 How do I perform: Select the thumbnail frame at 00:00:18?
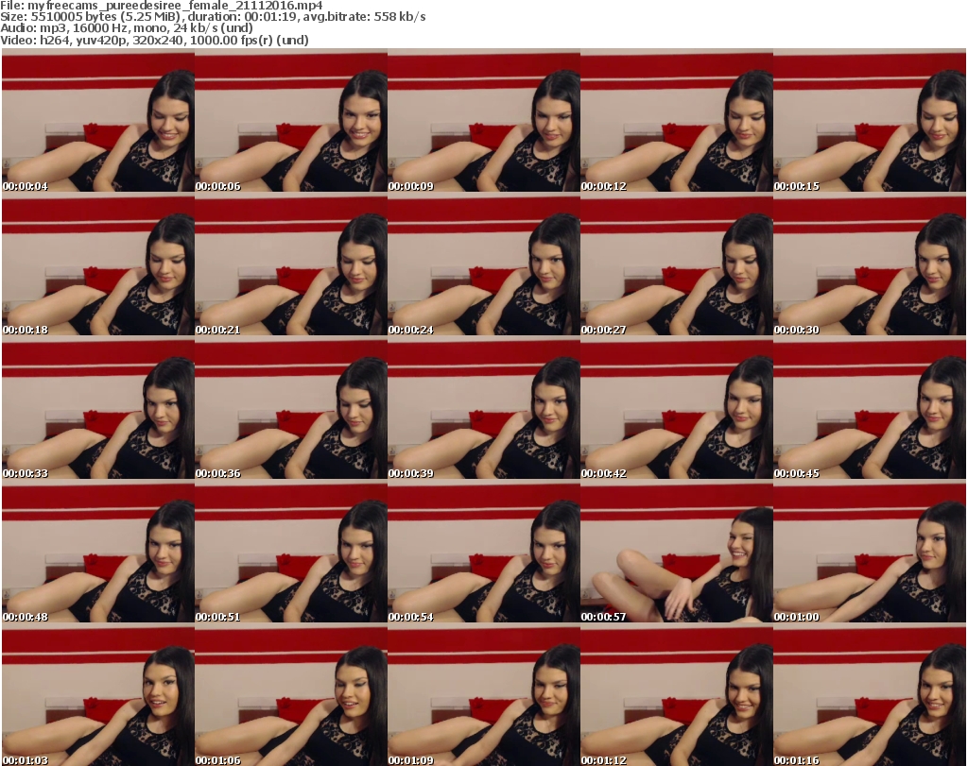tap(98, 264)
